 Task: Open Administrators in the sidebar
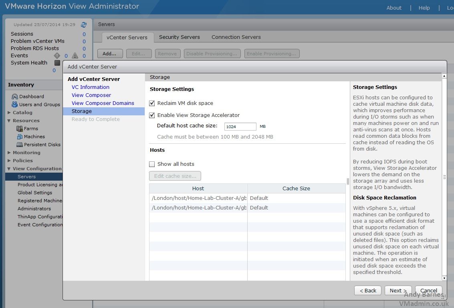34,209
